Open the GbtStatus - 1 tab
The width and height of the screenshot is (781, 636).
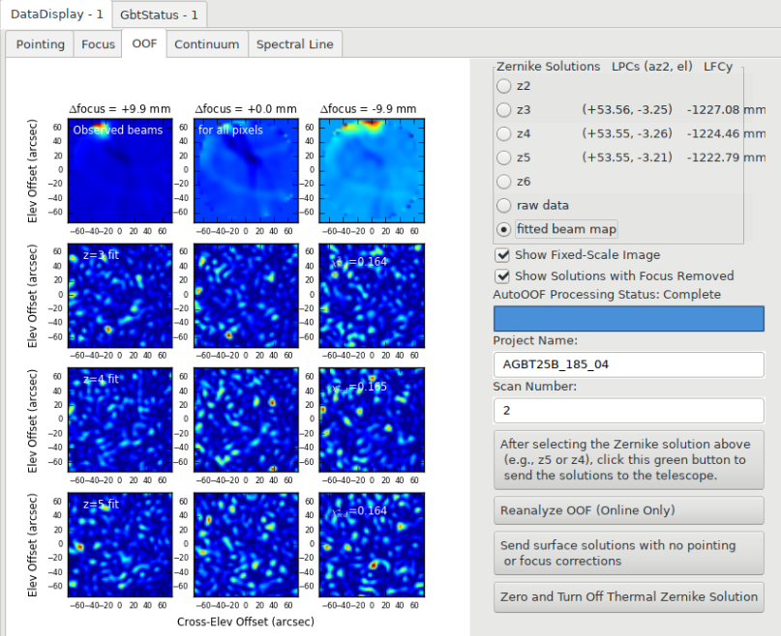point(160,14)
